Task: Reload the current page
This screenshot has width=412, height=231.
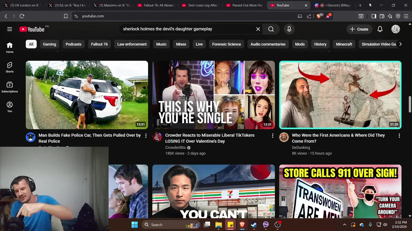Action: point(22,16)
